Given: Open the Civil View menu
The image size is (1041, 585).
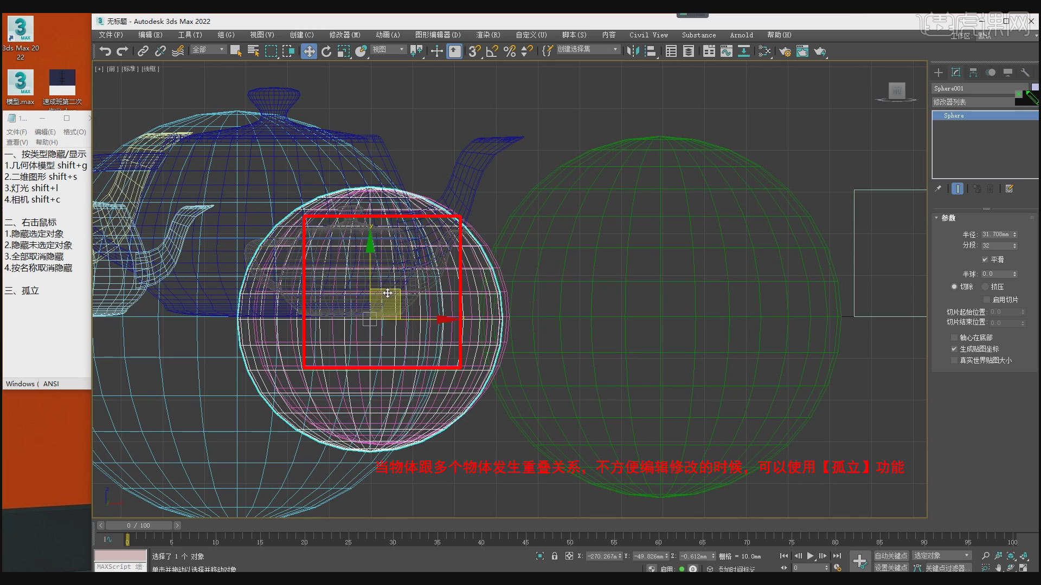Looking at the screenshot, I should pyautogui.click(x=648, y=35).
